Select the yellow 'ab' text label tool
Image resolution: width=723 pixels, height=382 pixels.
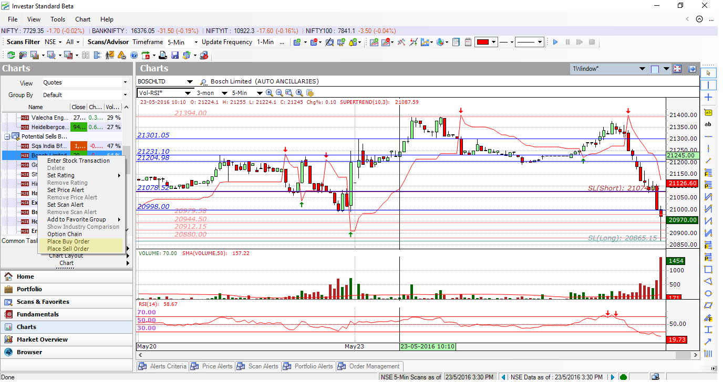point(708,112)
